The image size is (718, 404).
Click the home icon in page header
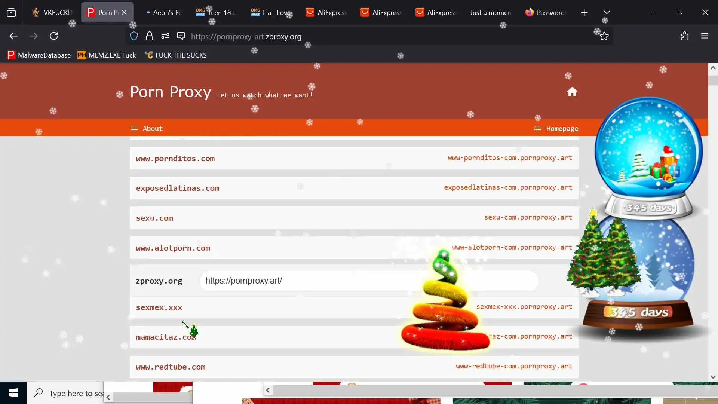coord(572,92)
